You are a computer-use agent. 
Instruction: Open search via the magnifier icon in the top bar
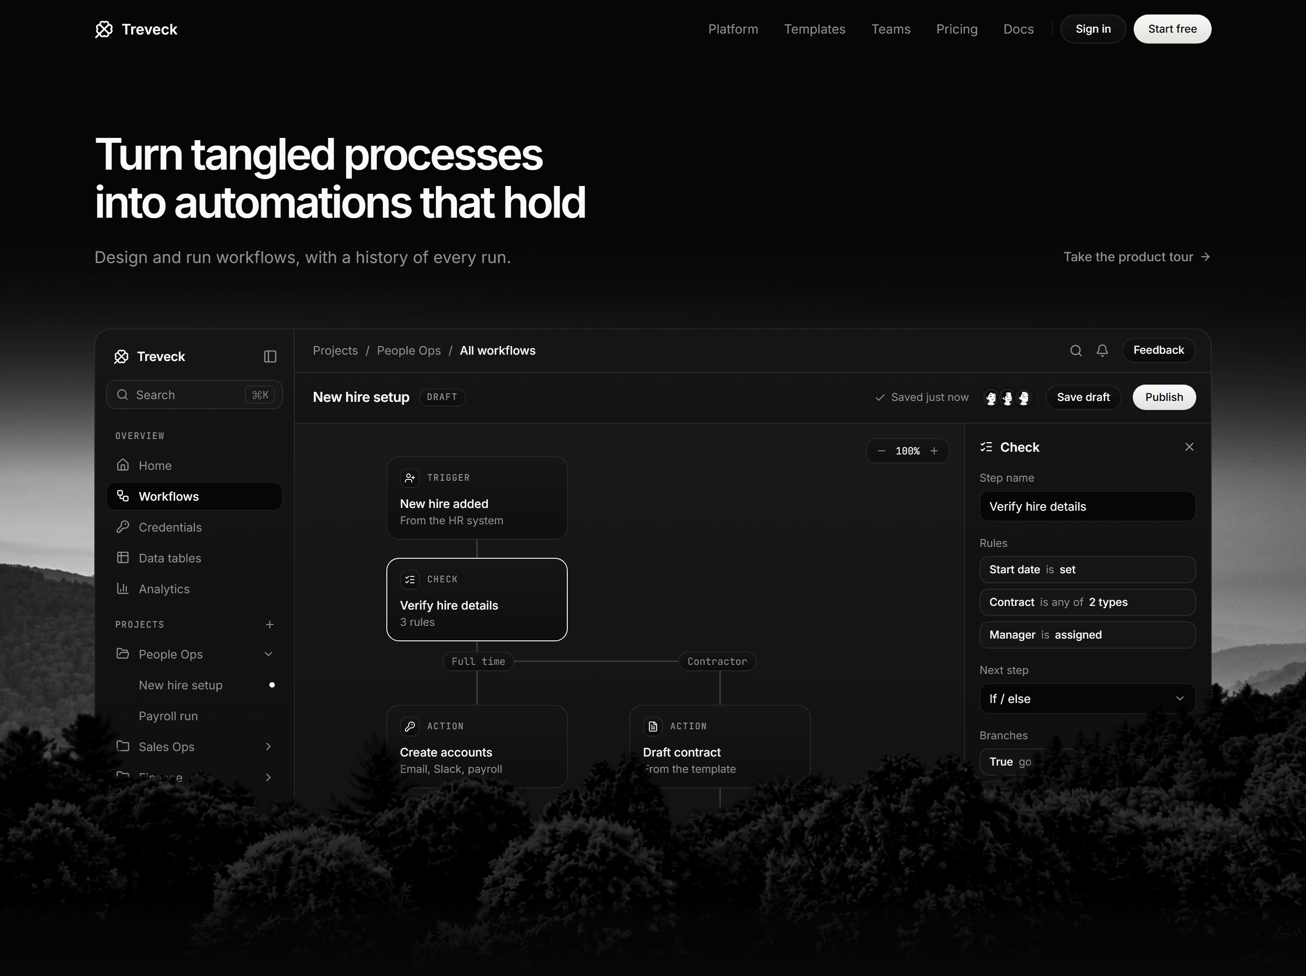click(x=1076, y=351)
